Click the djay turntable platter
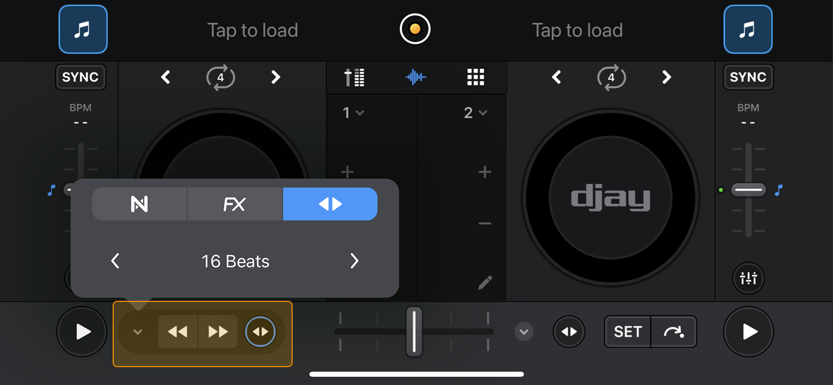Viewport: 833px width, 385px height. pos(611,198)
